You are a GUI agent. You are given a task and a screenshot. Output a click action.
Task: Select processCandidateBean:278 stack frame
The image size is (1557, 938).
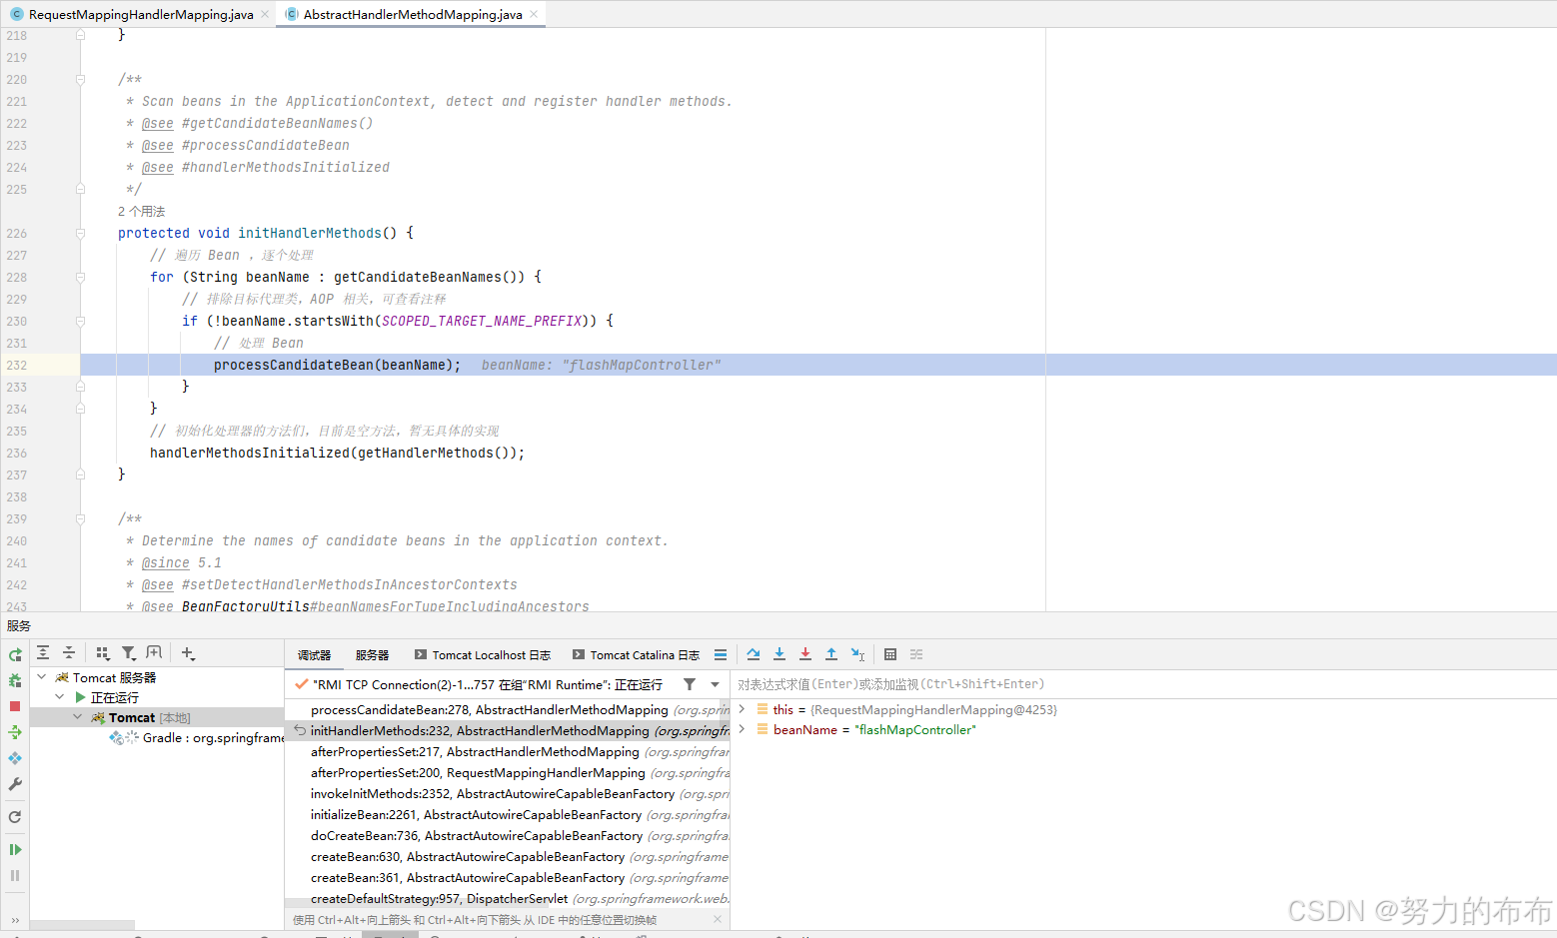(x=508, y=709)
